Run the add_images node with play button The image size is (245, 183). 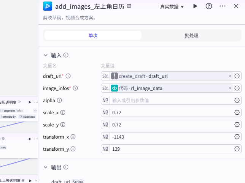click(196, 6)
